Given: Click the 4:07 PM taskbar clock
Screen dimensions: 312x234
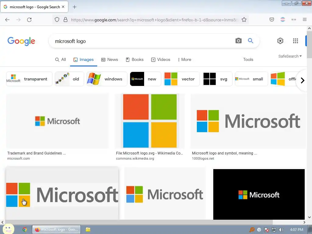Looking at the screenshot, I should click(297, 230).
